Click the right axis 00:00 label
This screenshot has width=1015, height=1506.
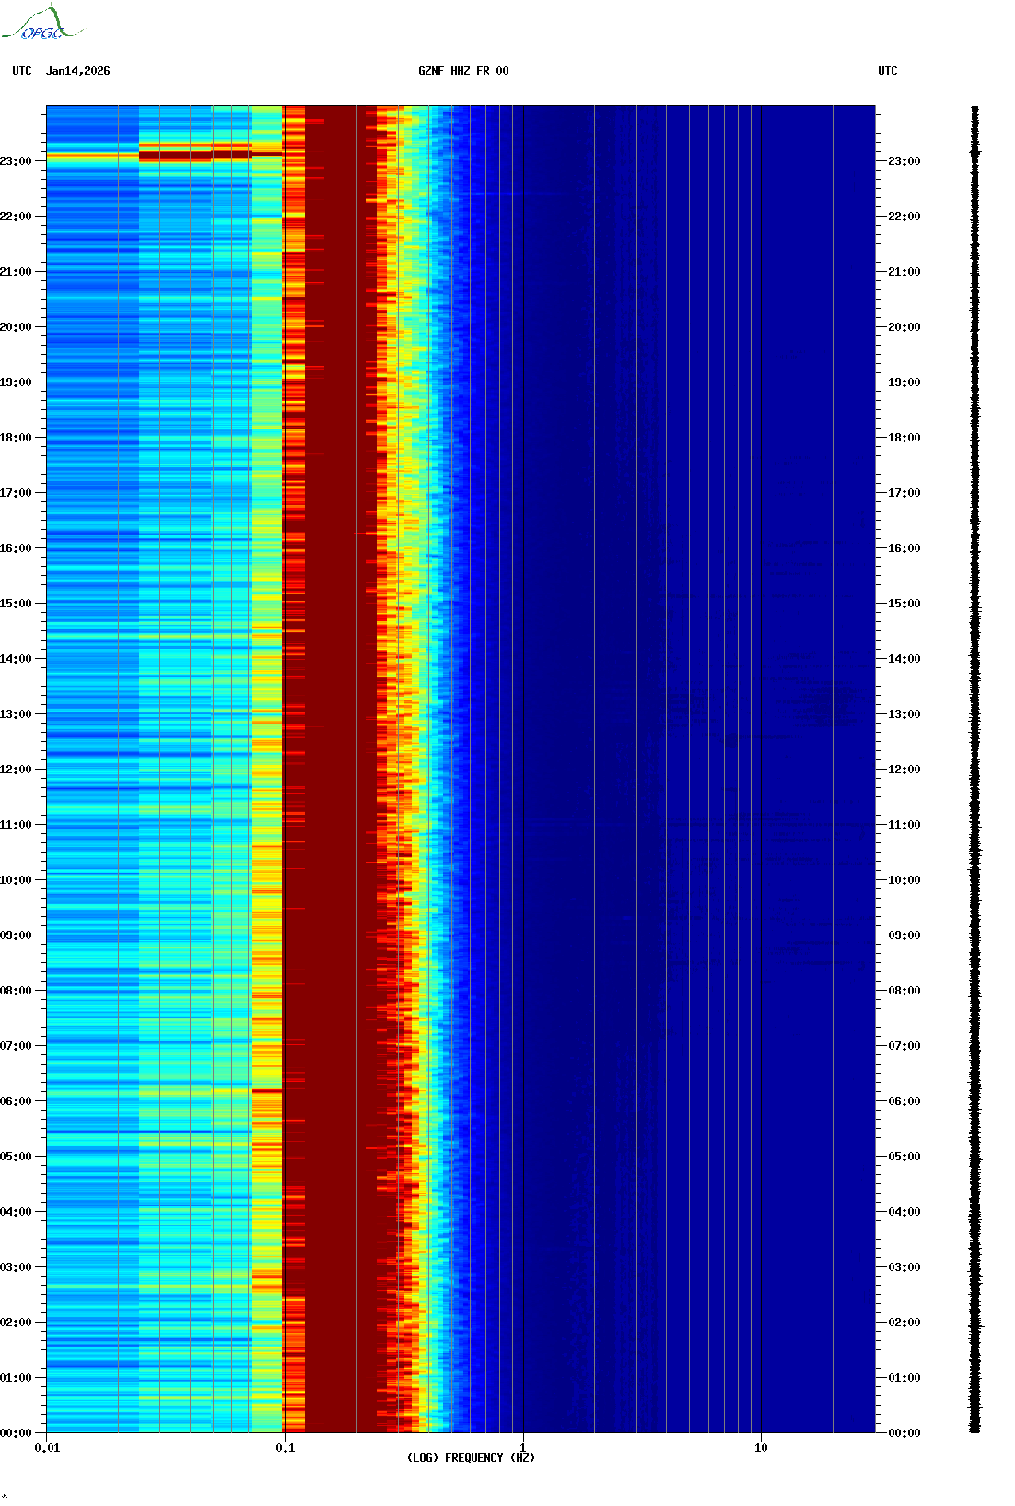[904, 1433]
